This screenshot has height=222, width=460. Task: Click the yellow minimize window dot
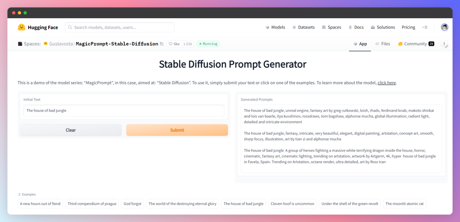point(19,13)
